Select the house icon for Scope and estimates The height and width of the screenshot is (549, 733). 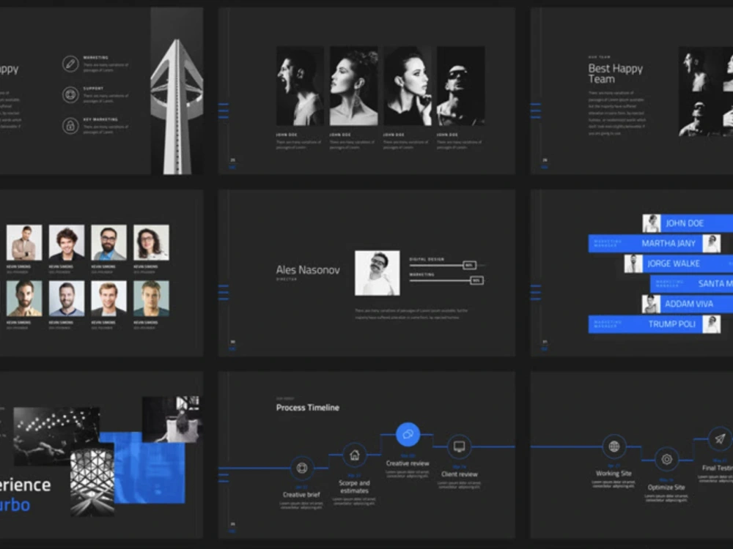point(355,455)
